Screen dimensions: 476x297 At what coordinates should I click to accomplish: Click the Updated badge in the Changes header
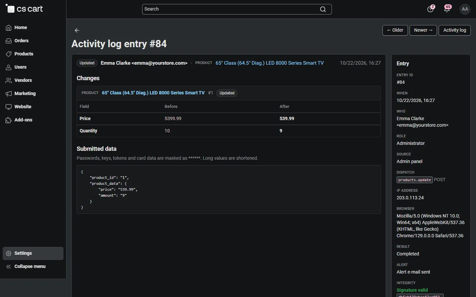(227, 93)
